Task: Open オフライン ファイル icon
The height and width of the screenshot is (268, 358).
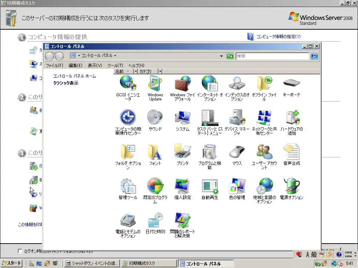Action: point(264,88)
